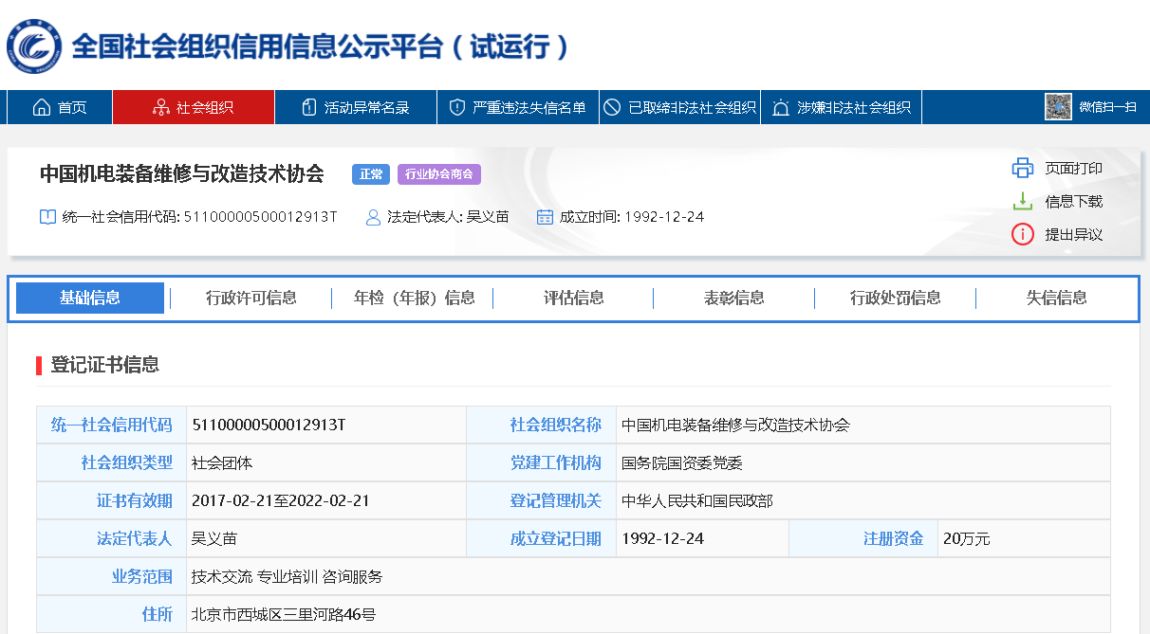Image resolution: width=1150 pixels, height=634 pixels.
Task: Click the 页面打印 link
Action: point(1074,168)
